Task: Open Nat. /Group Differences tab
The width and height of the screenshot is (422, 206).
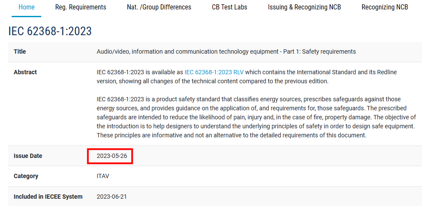Action: (x=159, y=7)
